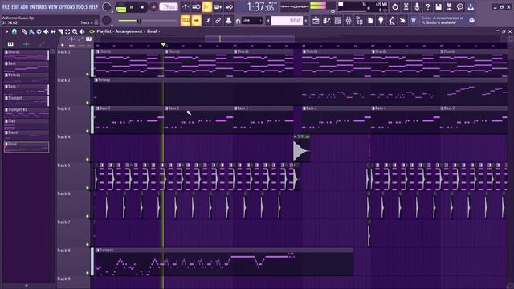The image size is (514, 289).
Task: Toggle SONG/pattern playback mode
Action: click(121, 7)
